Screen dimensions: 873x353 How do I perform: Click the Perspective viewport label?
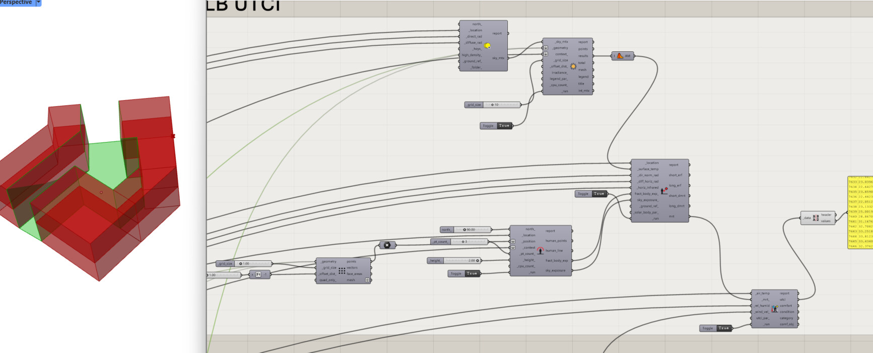[x=16, y=3]
